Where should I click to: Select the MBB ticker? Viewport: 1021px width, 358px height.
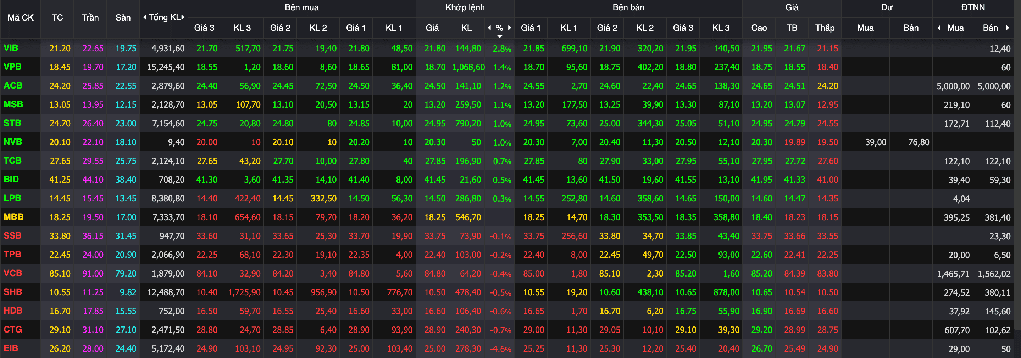click(13, 217)
